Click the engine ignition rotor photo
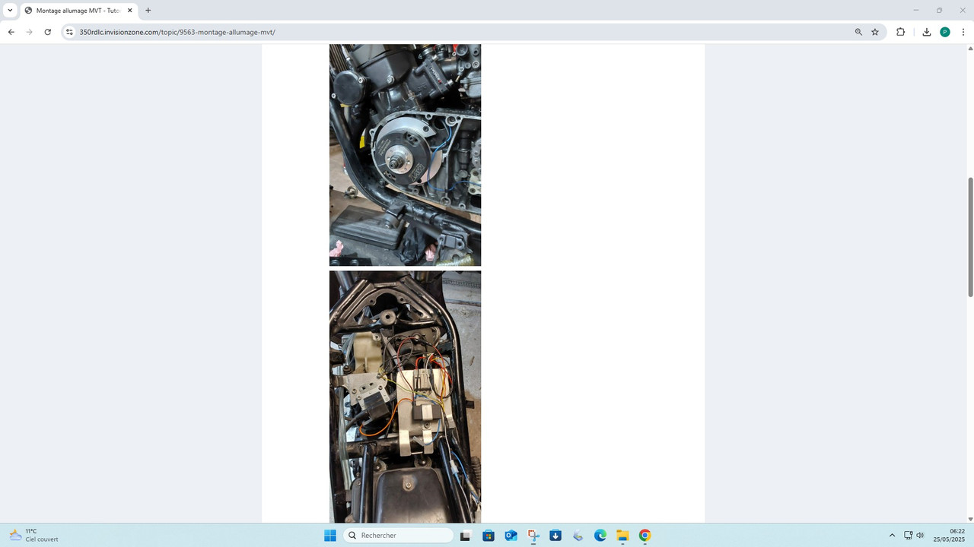The width and height of the screenshot is (974, 547). pos(405,155)
